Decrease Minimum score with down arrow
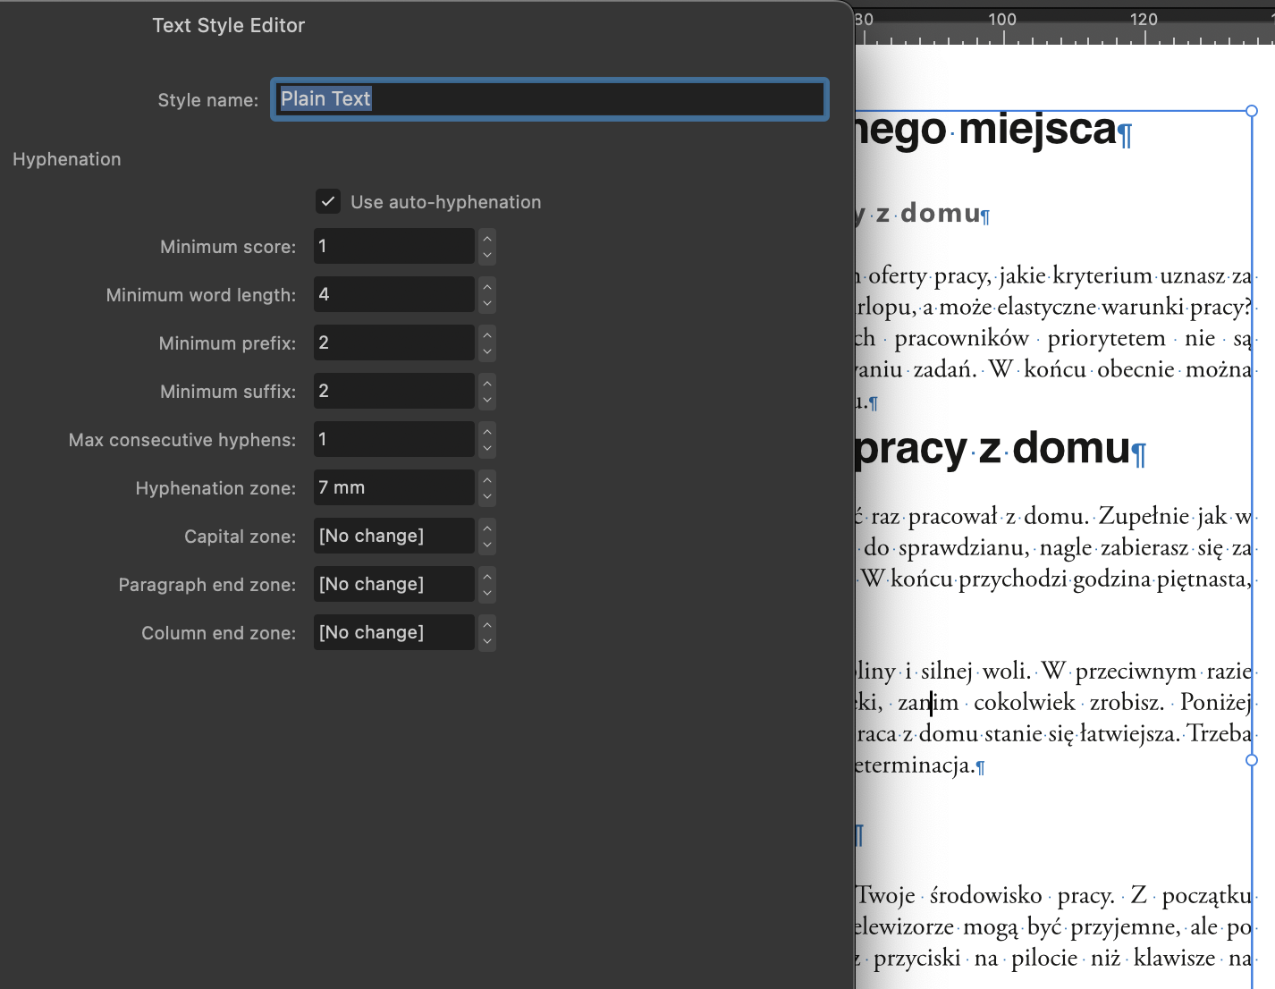The height and width of the screenshot is (989, 1275). click(487, 256)
